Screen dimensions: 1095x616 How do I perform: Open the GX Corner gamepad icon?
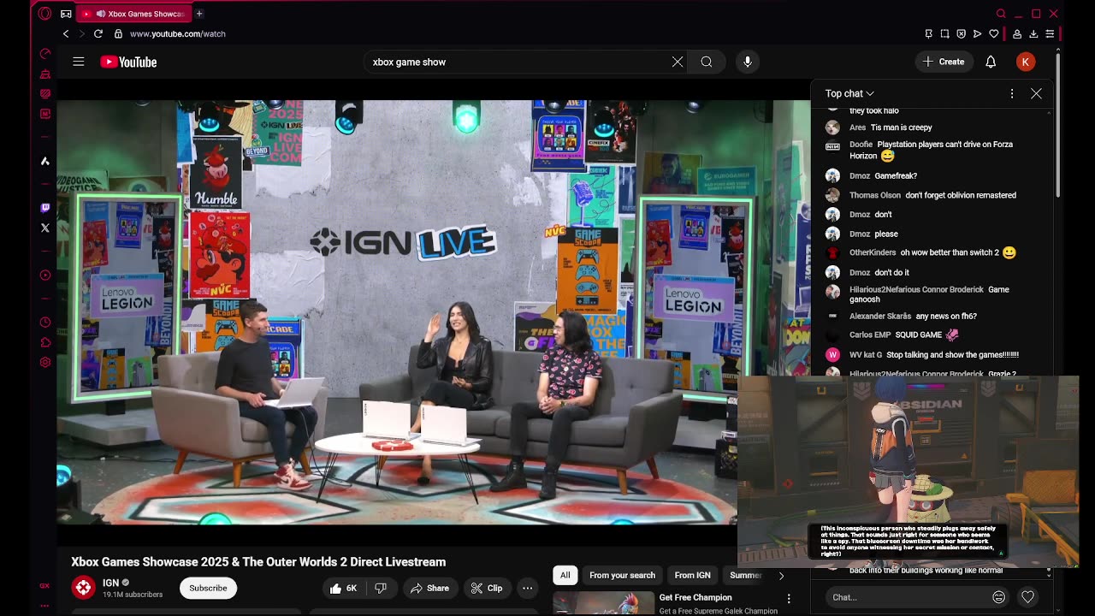(66, 14)
